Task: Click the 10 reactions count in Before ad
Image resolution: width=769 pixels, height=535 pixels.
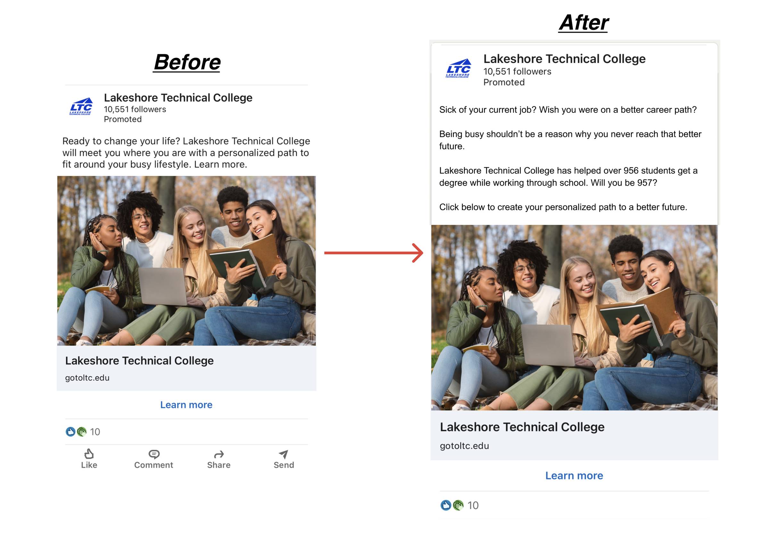Action: pyautogui.click(x=95, y=432)
